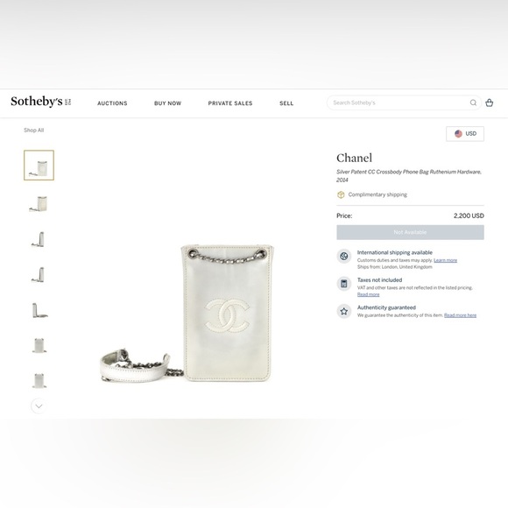Open the Auctions menu
508x508 pixels.
[112, 103]
